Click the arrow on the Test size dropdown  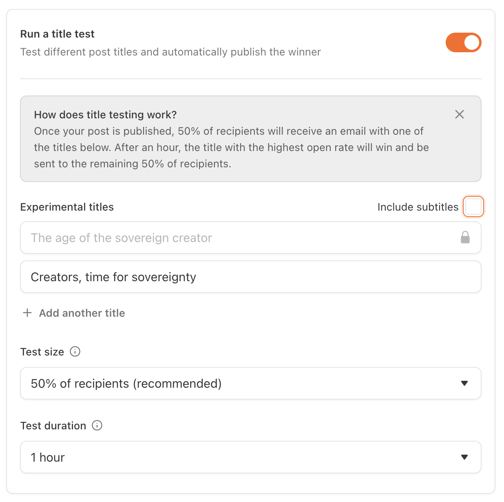[464, 383]
